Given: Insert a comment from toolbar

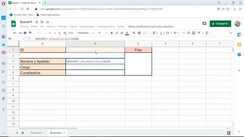Looking at the screenshot, I should (189, 33).
